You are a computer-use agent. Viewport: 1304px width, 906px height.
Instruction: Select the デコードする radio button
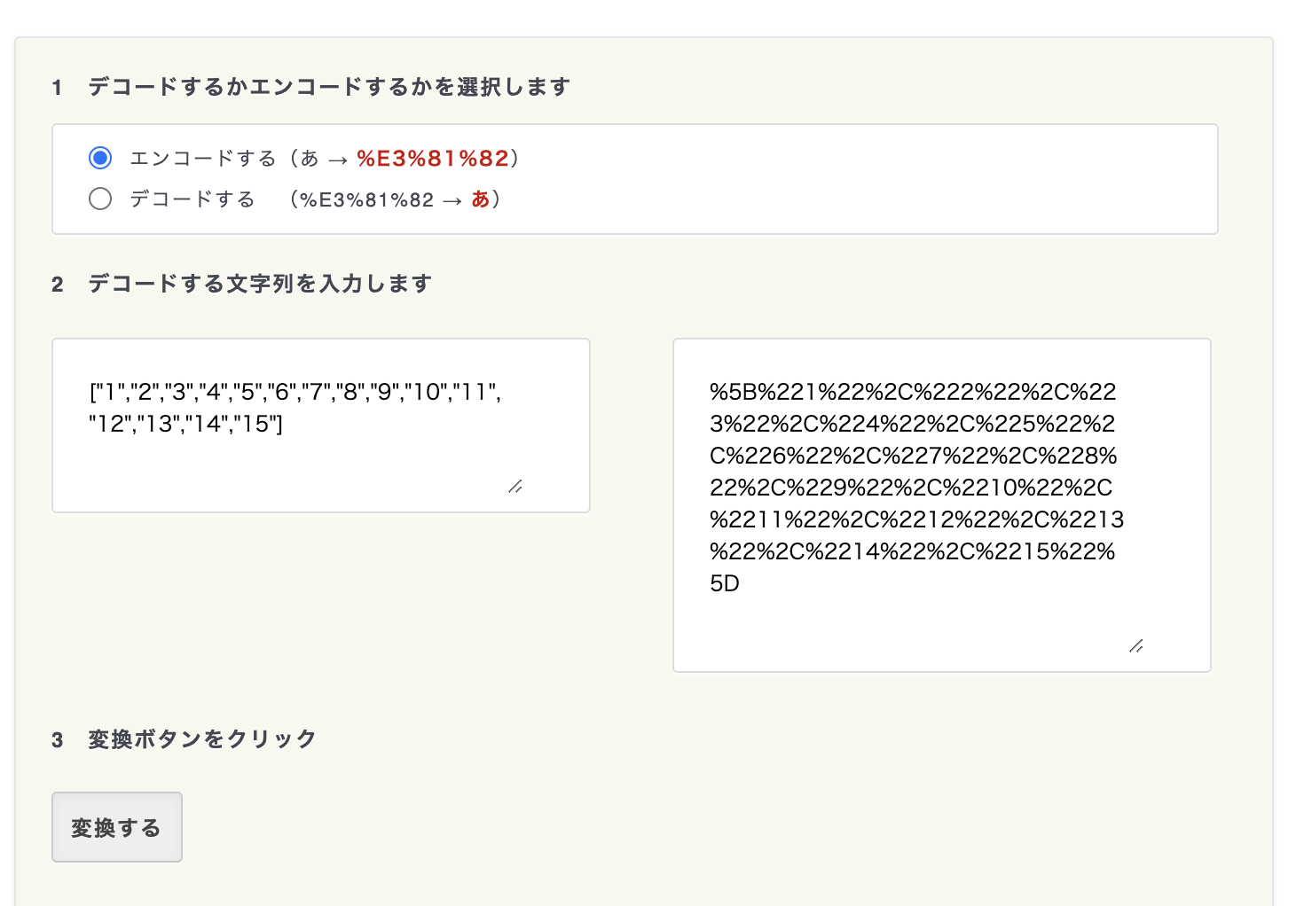(100, 199)
